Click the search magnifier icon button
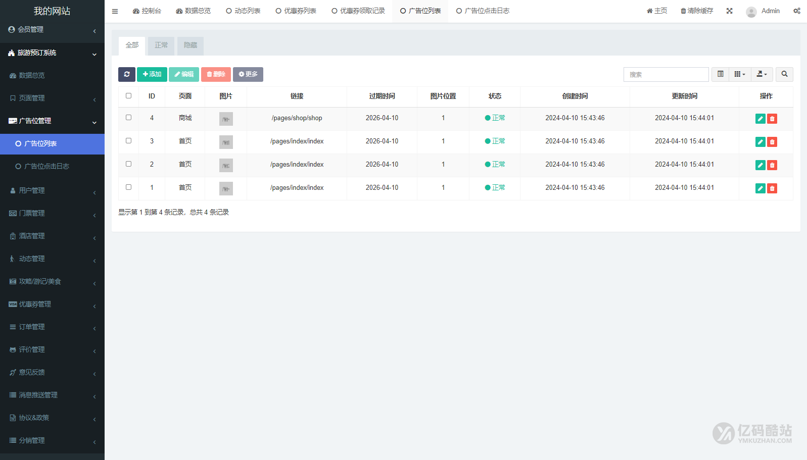807x460 pixels. tap(784, 74)
